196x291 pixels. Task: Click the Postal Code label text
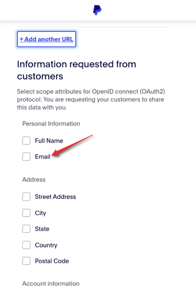click(x=52, y=261)
